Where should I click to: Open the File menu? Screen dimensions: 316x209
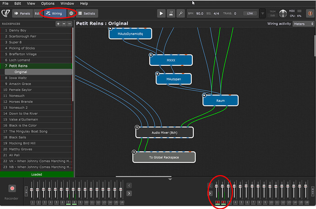pyautogui.click(x=5, y=3)
